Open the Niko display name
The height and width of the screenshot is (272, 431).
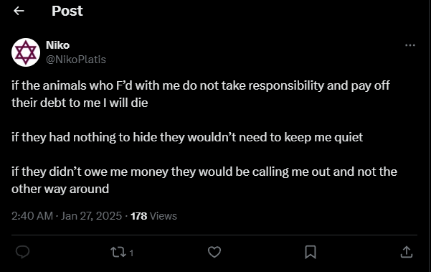[x=57, y=45]
